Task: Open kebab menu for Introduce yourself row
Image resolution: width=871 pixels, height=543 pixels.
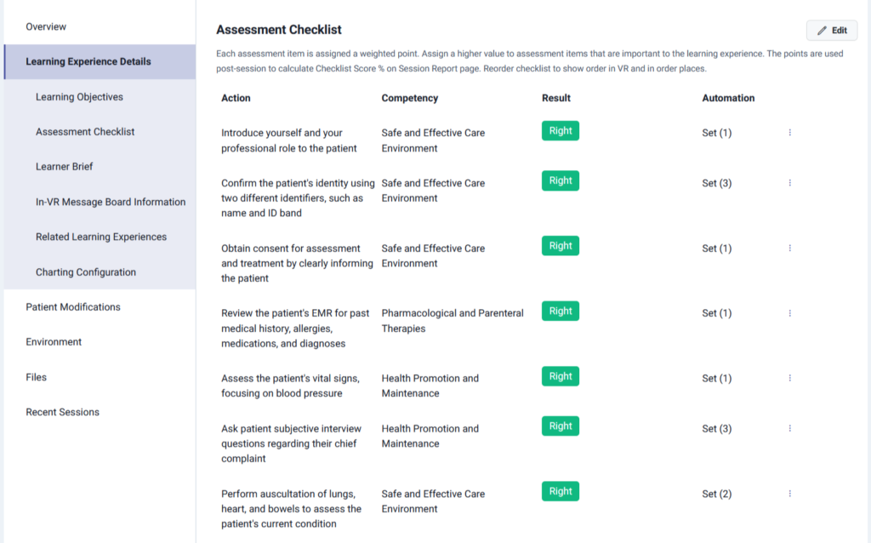Action: pos(789,133)
